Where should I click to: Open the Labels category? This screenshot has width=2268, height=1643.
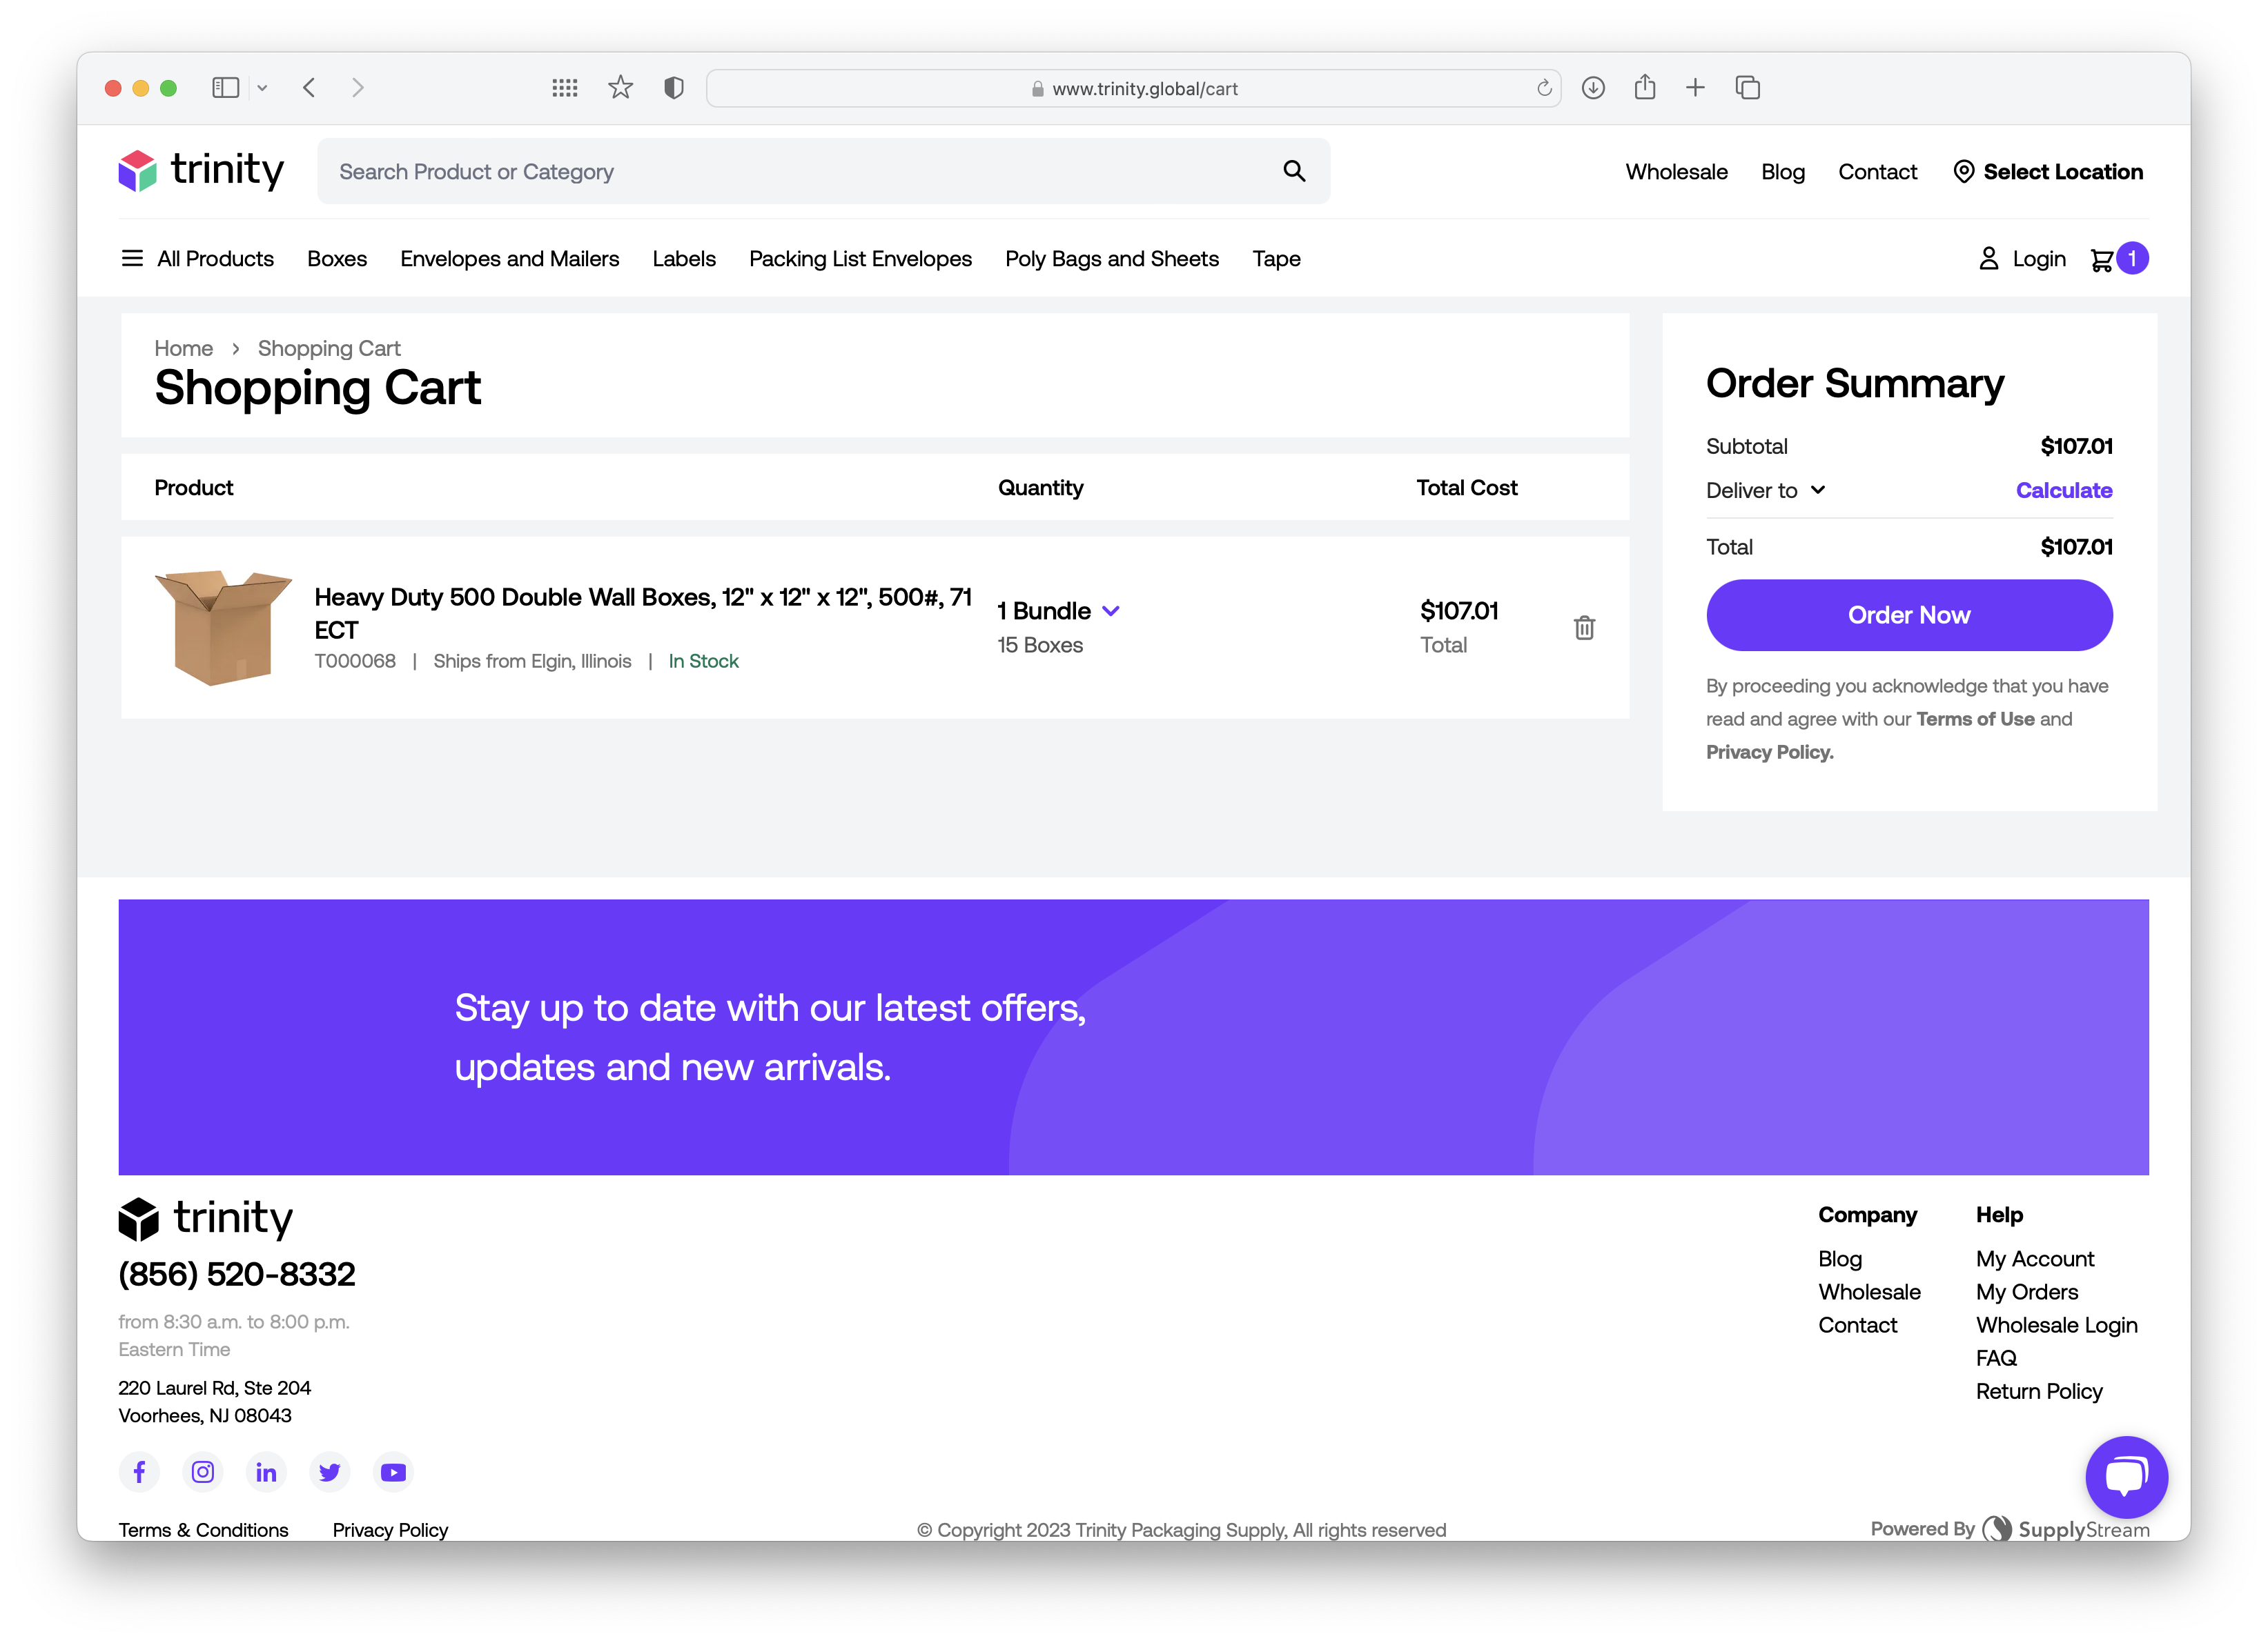coord(684,259)
